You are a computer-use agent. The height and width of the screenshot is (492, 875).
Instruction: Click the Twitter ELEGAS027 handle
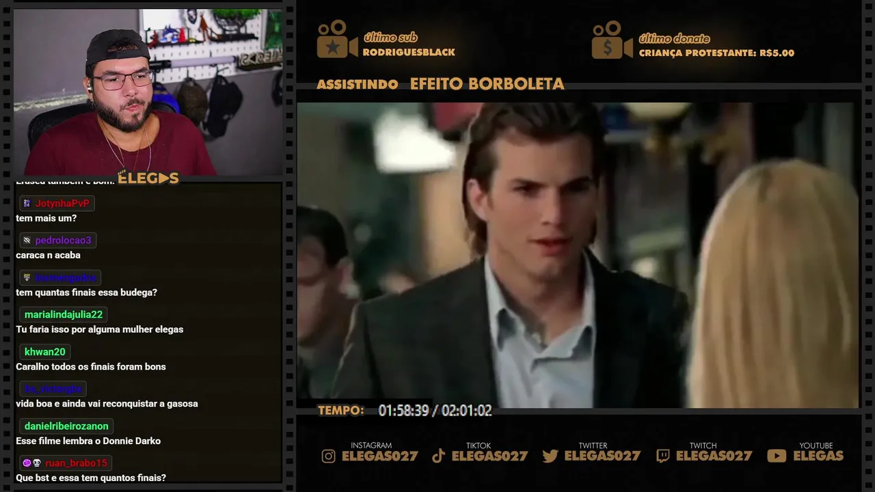click(602, 456)
